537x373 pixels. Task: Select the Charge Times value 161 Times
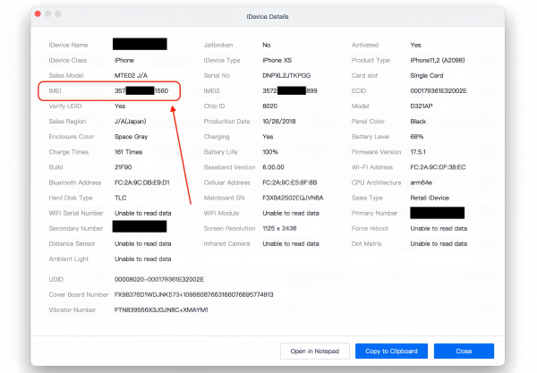click(128, 152)
